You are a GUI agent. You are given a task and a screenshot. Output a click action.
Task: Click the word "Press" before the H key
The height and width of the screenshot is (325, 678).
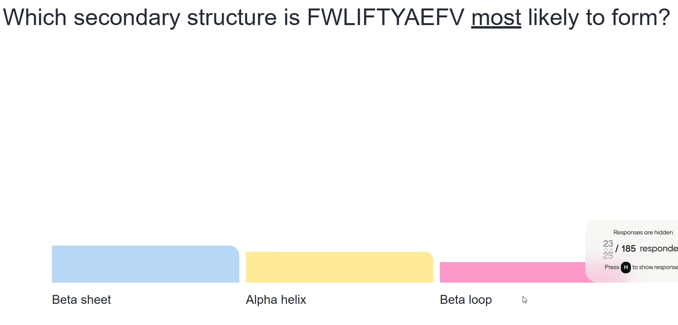click(612, 267)
